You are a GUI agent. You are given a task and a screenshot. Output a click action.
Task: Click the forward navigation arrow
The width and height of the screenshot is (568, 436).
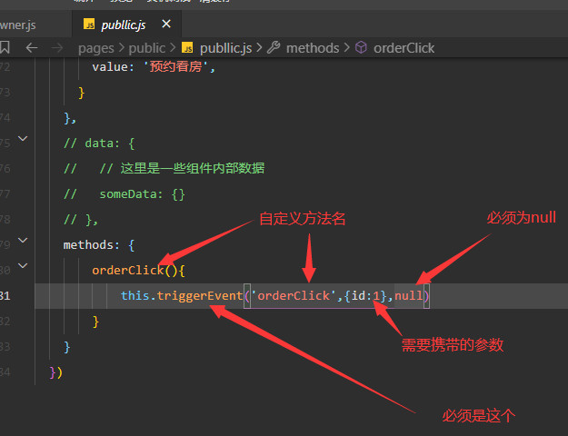coord(57,47)
